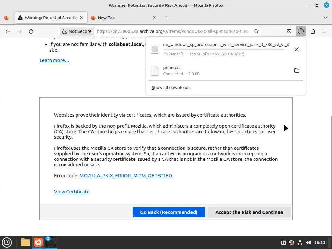Image resolution: width=332 pixels, height=249 pixels.
Task: Click the ISO download progress bar
Action: (224, 49)
